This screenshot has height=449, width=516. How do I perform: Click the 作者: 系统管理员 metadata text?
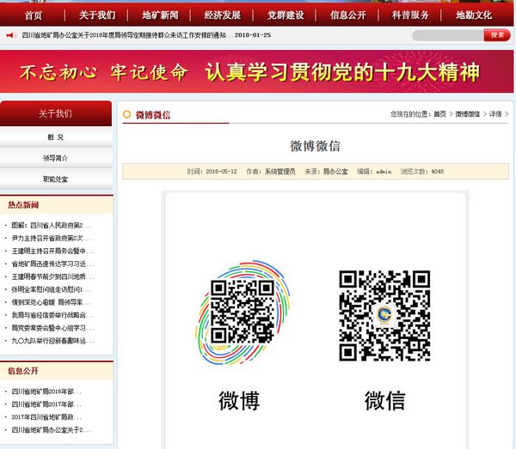tap(271, 172)
